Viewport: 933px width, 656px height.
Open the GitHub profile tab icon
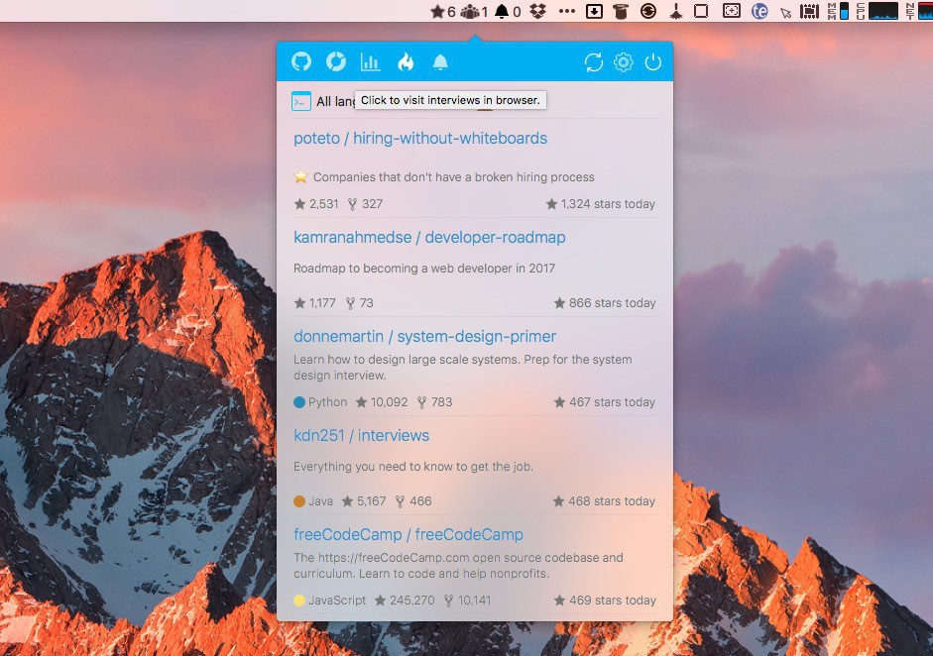tap(301, 61)
